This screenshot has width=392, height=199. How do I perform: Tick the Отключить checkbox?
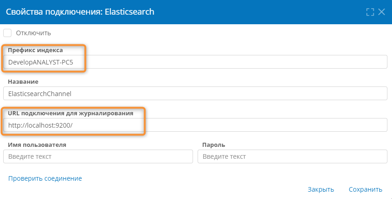point(7,33)
